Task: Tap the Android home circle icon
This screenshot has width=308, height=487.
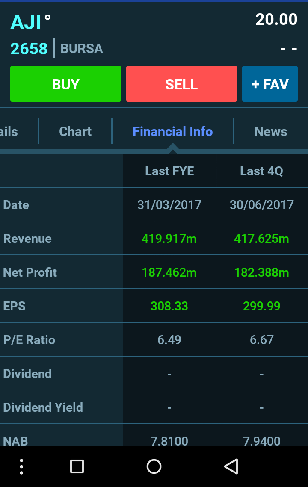Action: tap(154, 466)
